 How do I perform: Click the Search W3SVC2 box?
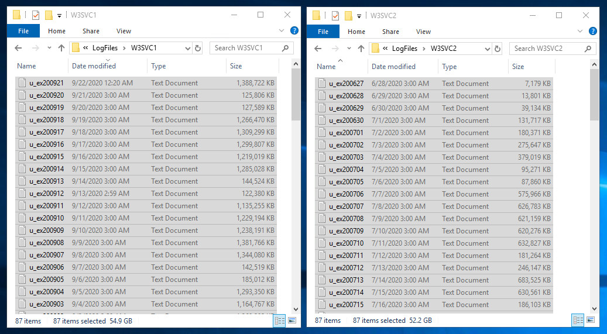click(x=551, y=49)
